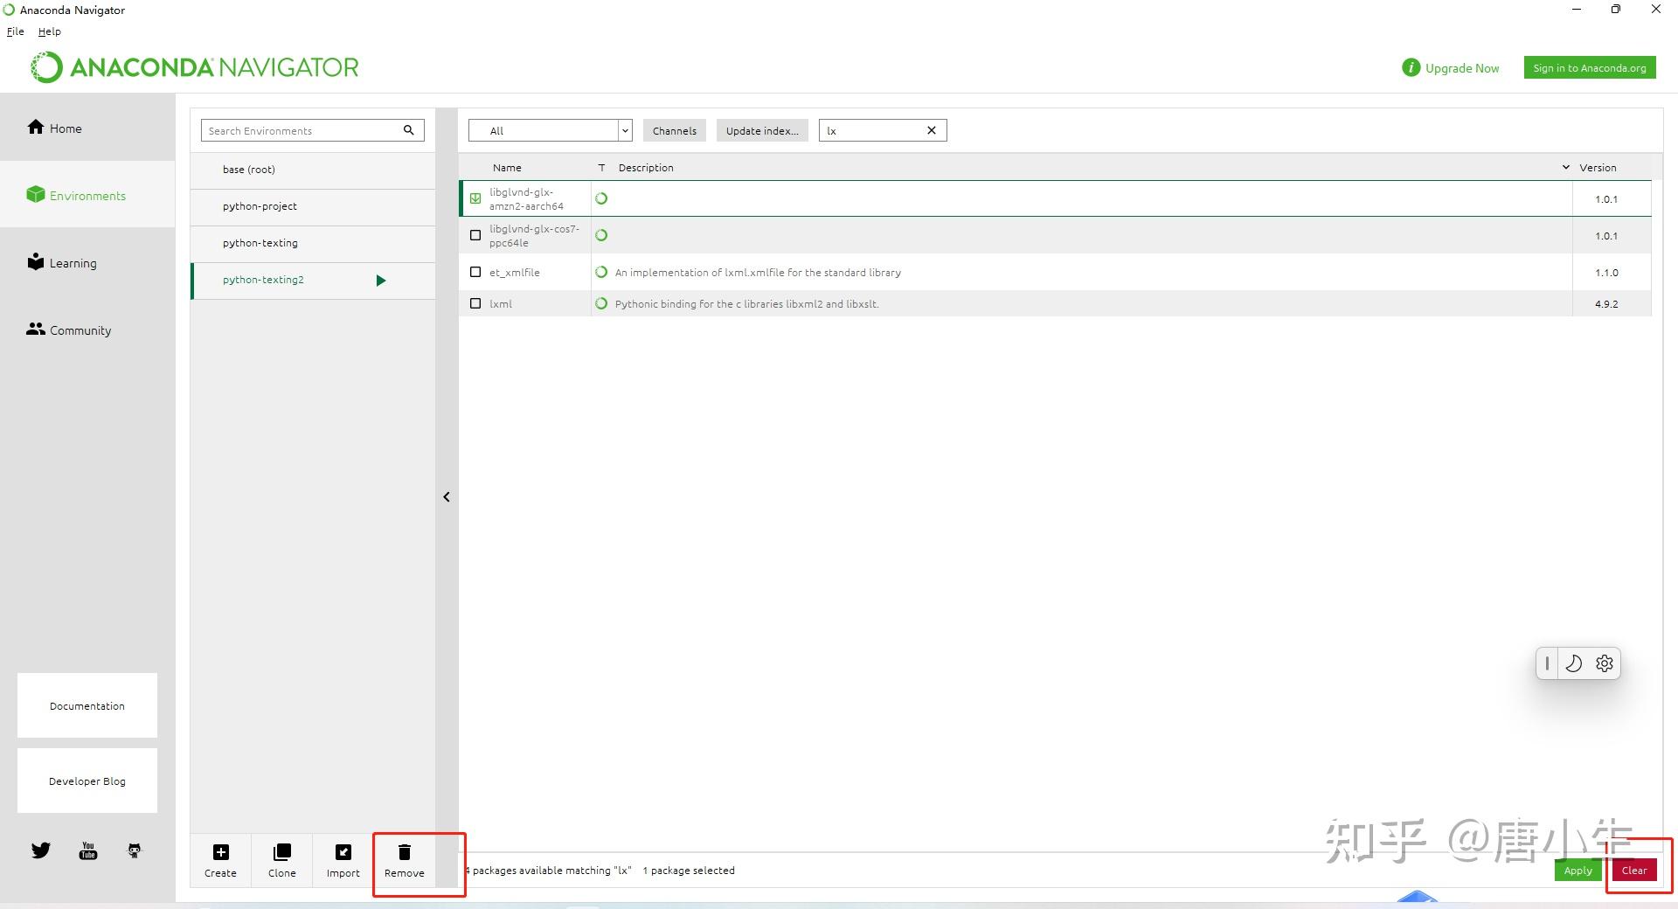Click the et_xmlfile package name
This screenshot has height=909, width=1678.
(515, 272)
